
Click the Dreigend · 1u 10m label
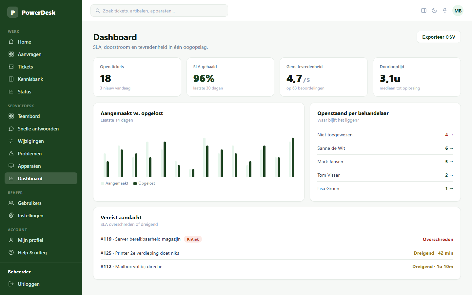pyautogui.click(x=433, y=266)
